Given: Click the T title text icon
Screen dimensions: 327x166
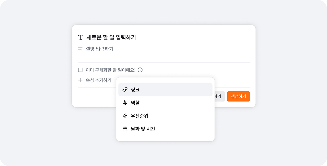Looking at the screenshot, I should tap(80, 37).
